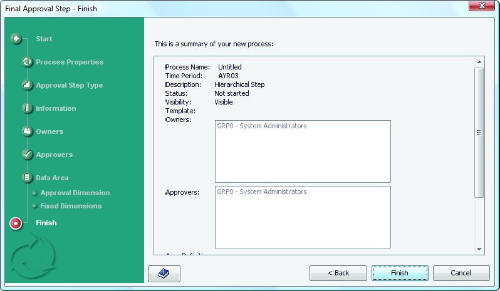Cancel the approval step wizard
The width and height of the screenshot is (500, 291).
point(461,273)
